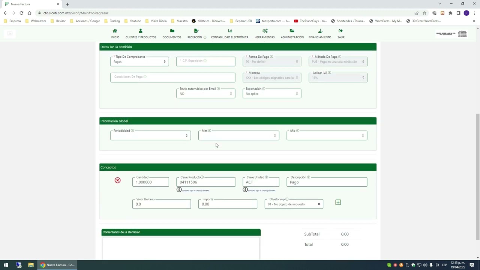Open Windows Start button
This screenshot has width=480, height=270.
6,265
